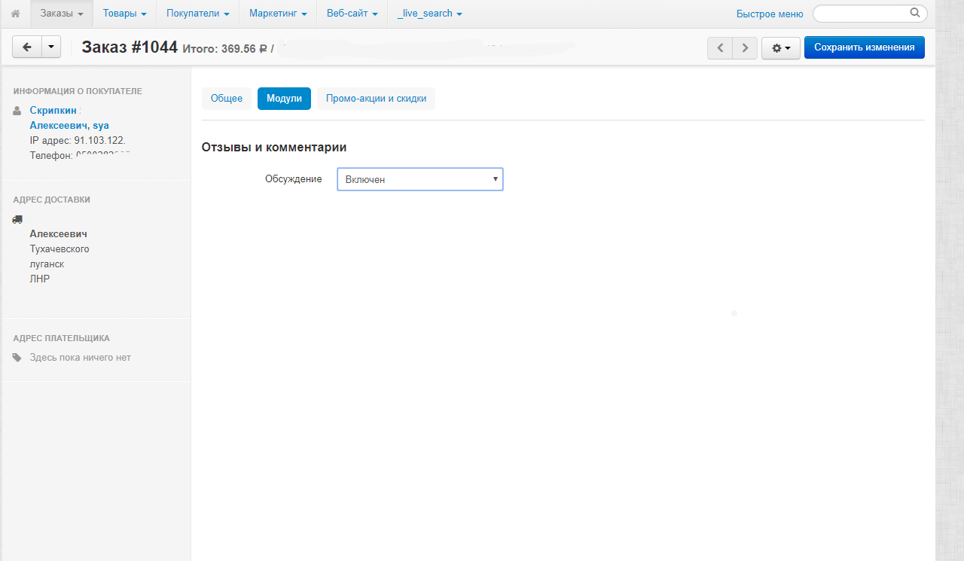Open customer Скрипкин profile link
Viewport: 964px width, 561px height.
click(53, 110)
